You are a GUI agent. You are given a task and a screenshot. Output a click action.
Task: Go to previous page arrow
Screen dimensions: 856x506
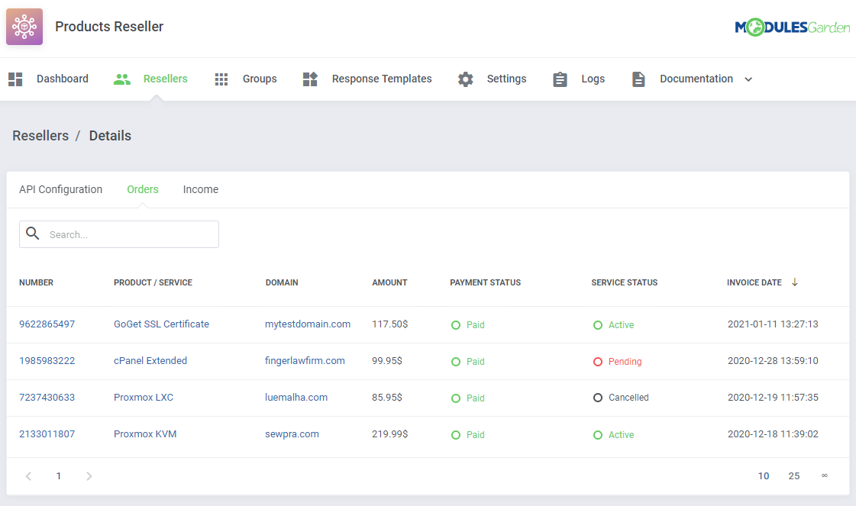(28, 476)
